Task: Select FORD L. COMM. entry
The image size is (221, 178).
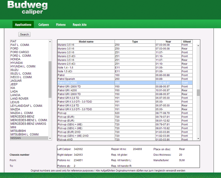Action: click(29, 56)
